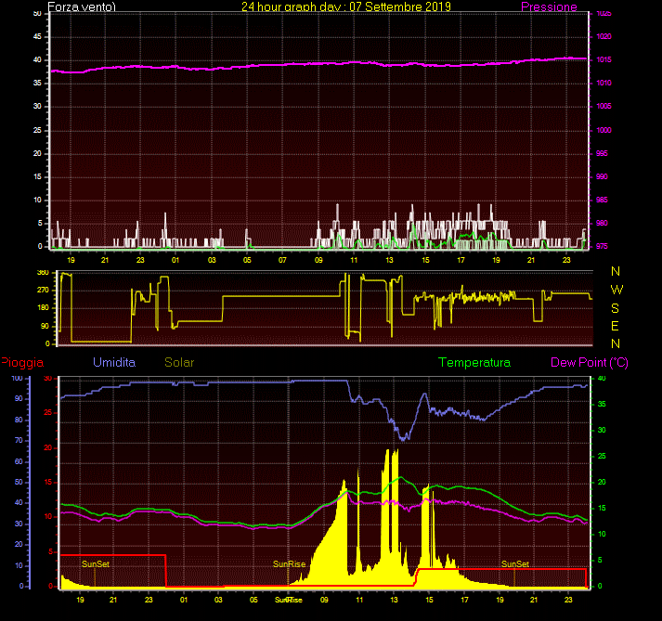Click the '1005' pressure axis value
This screenshot has height=621, width=662.
point(604,106)
